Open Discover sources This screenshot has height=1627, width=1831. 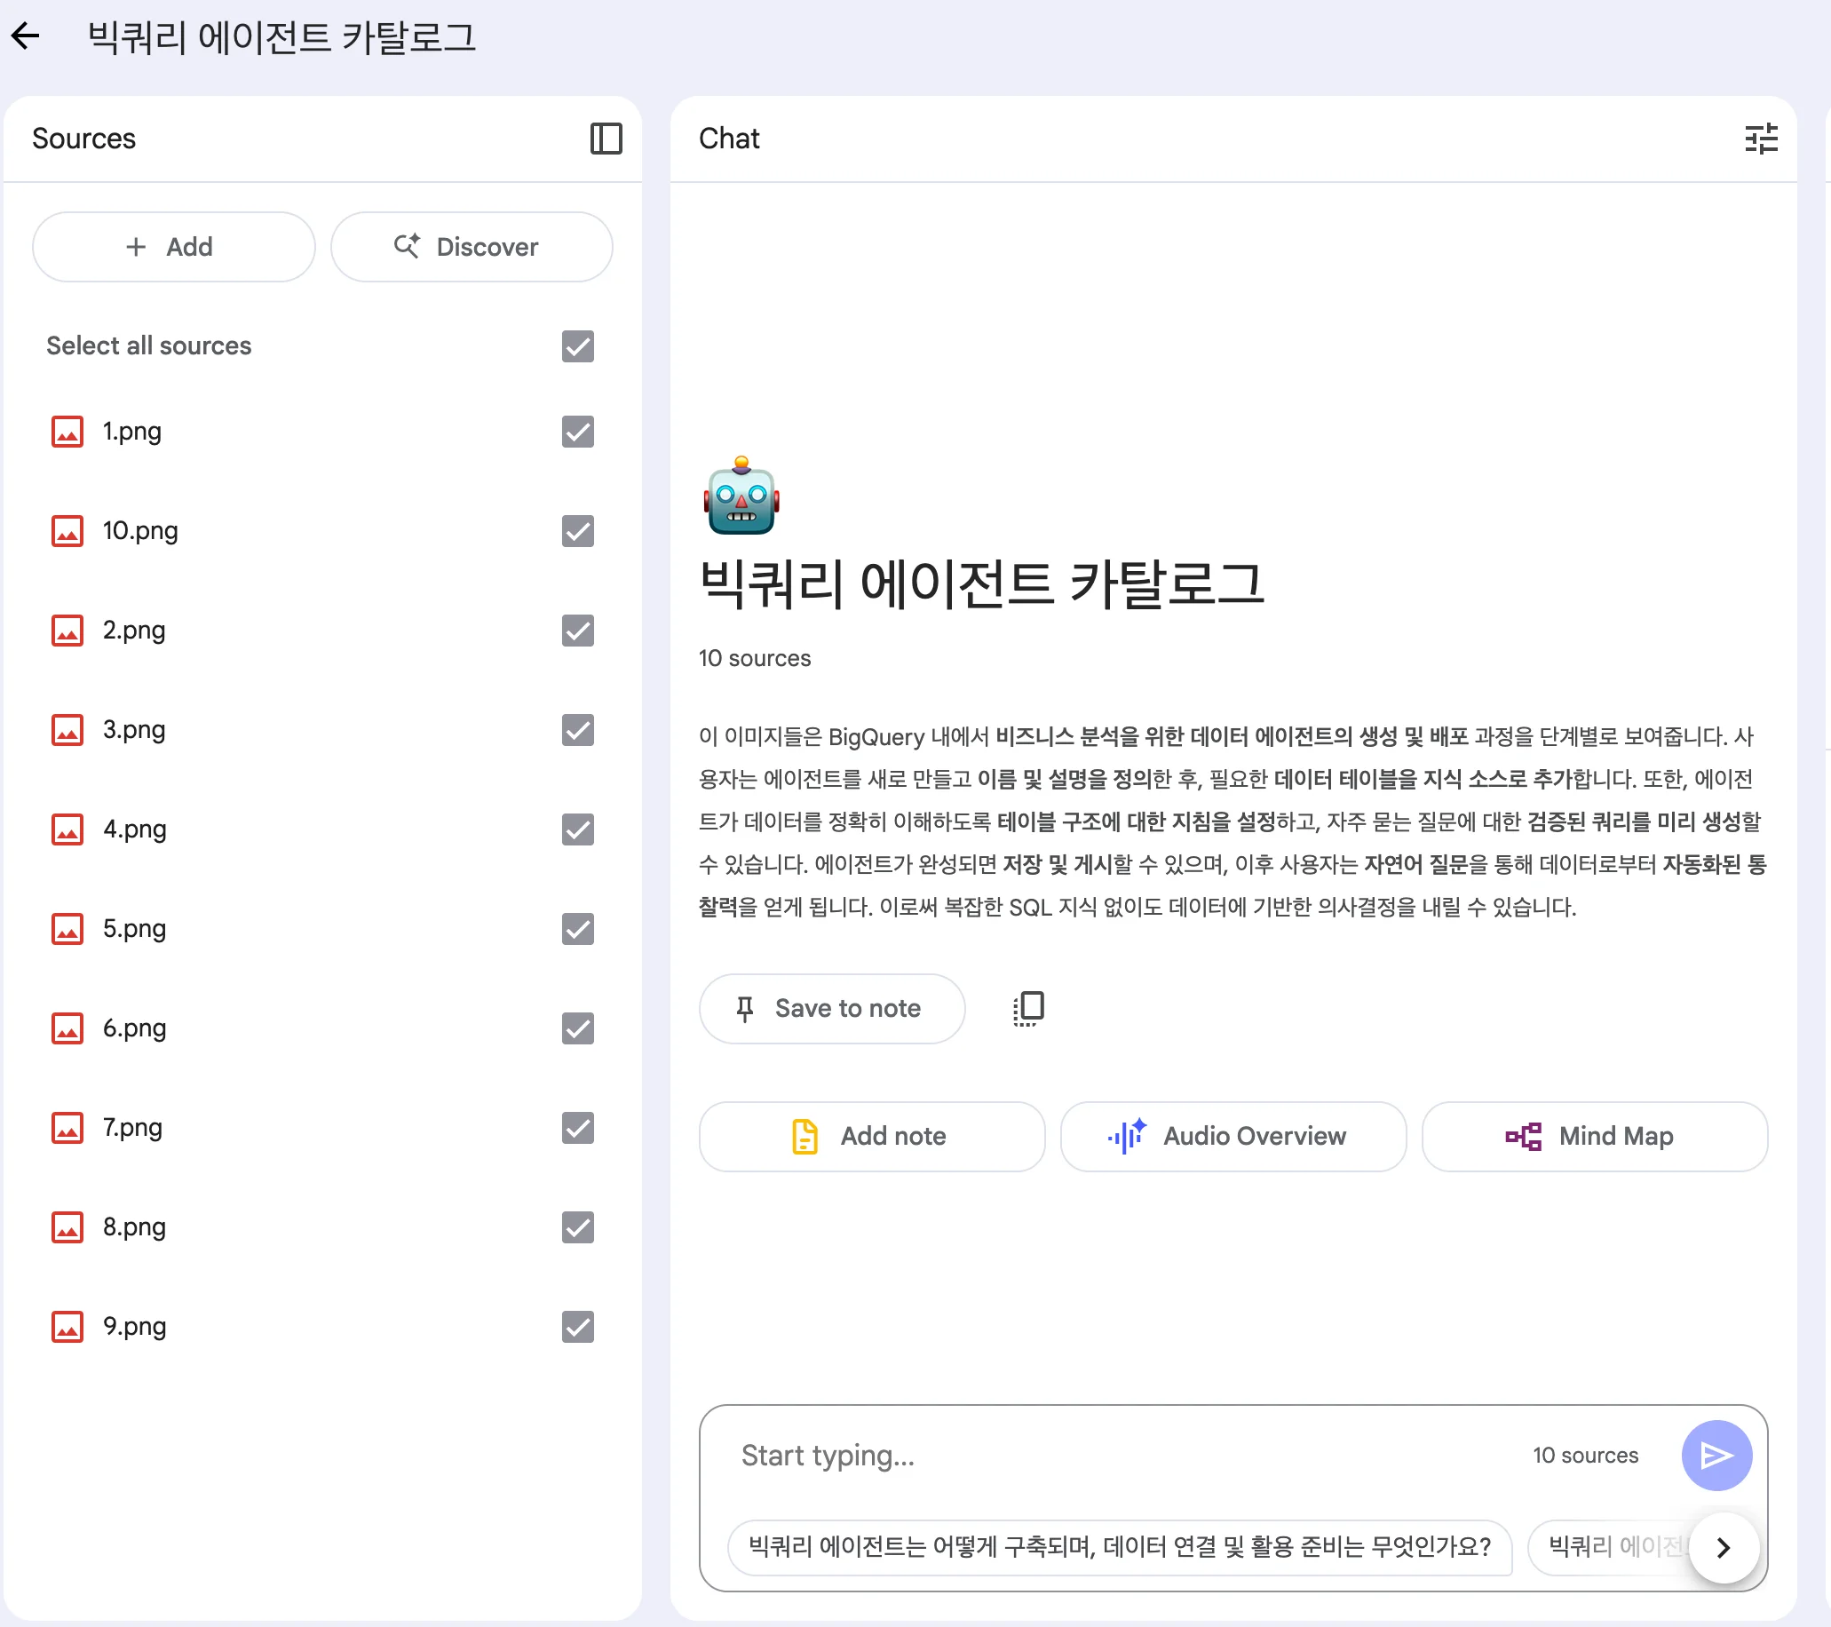[472, 246]
